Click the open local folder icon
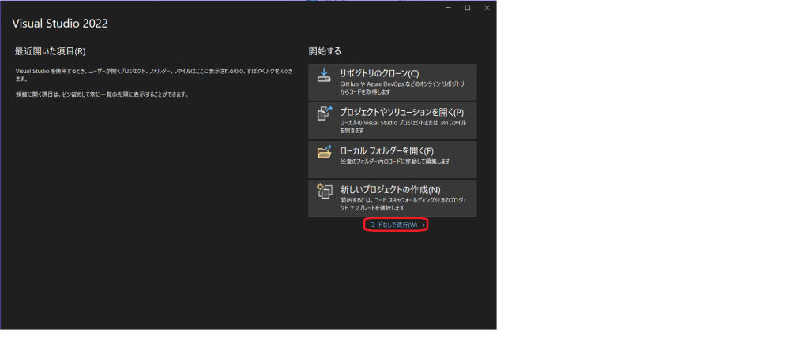Screen dimensions: 809x338 pos(324,152)
